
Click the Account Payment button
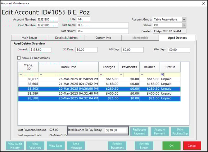click(160, 132)
